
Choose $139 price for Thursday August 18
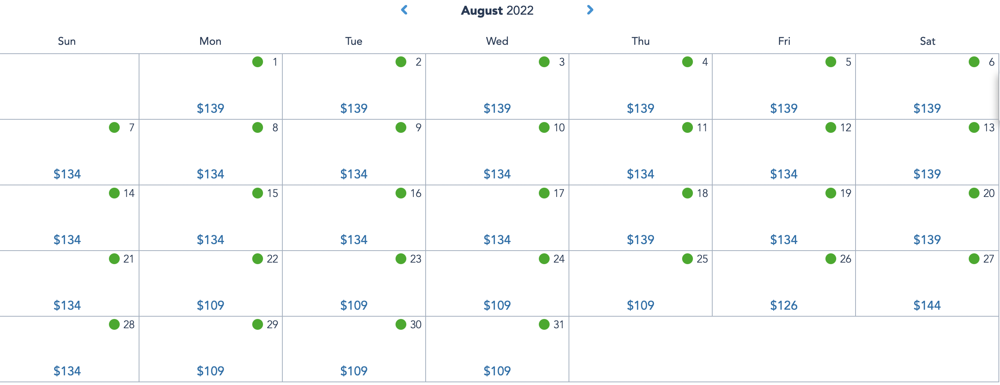click(640, 239)
